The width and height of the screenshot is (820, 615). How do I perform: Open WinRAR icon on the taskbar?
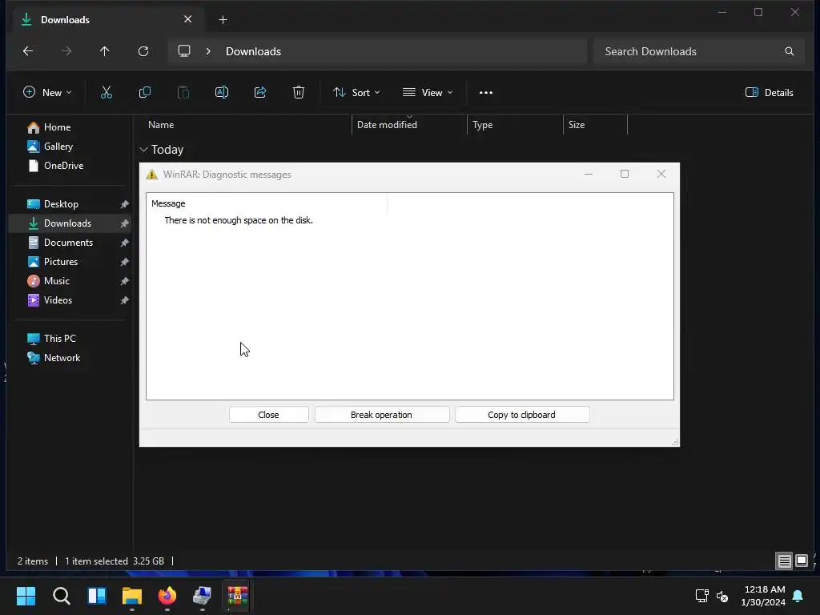(x=237, y=596)
